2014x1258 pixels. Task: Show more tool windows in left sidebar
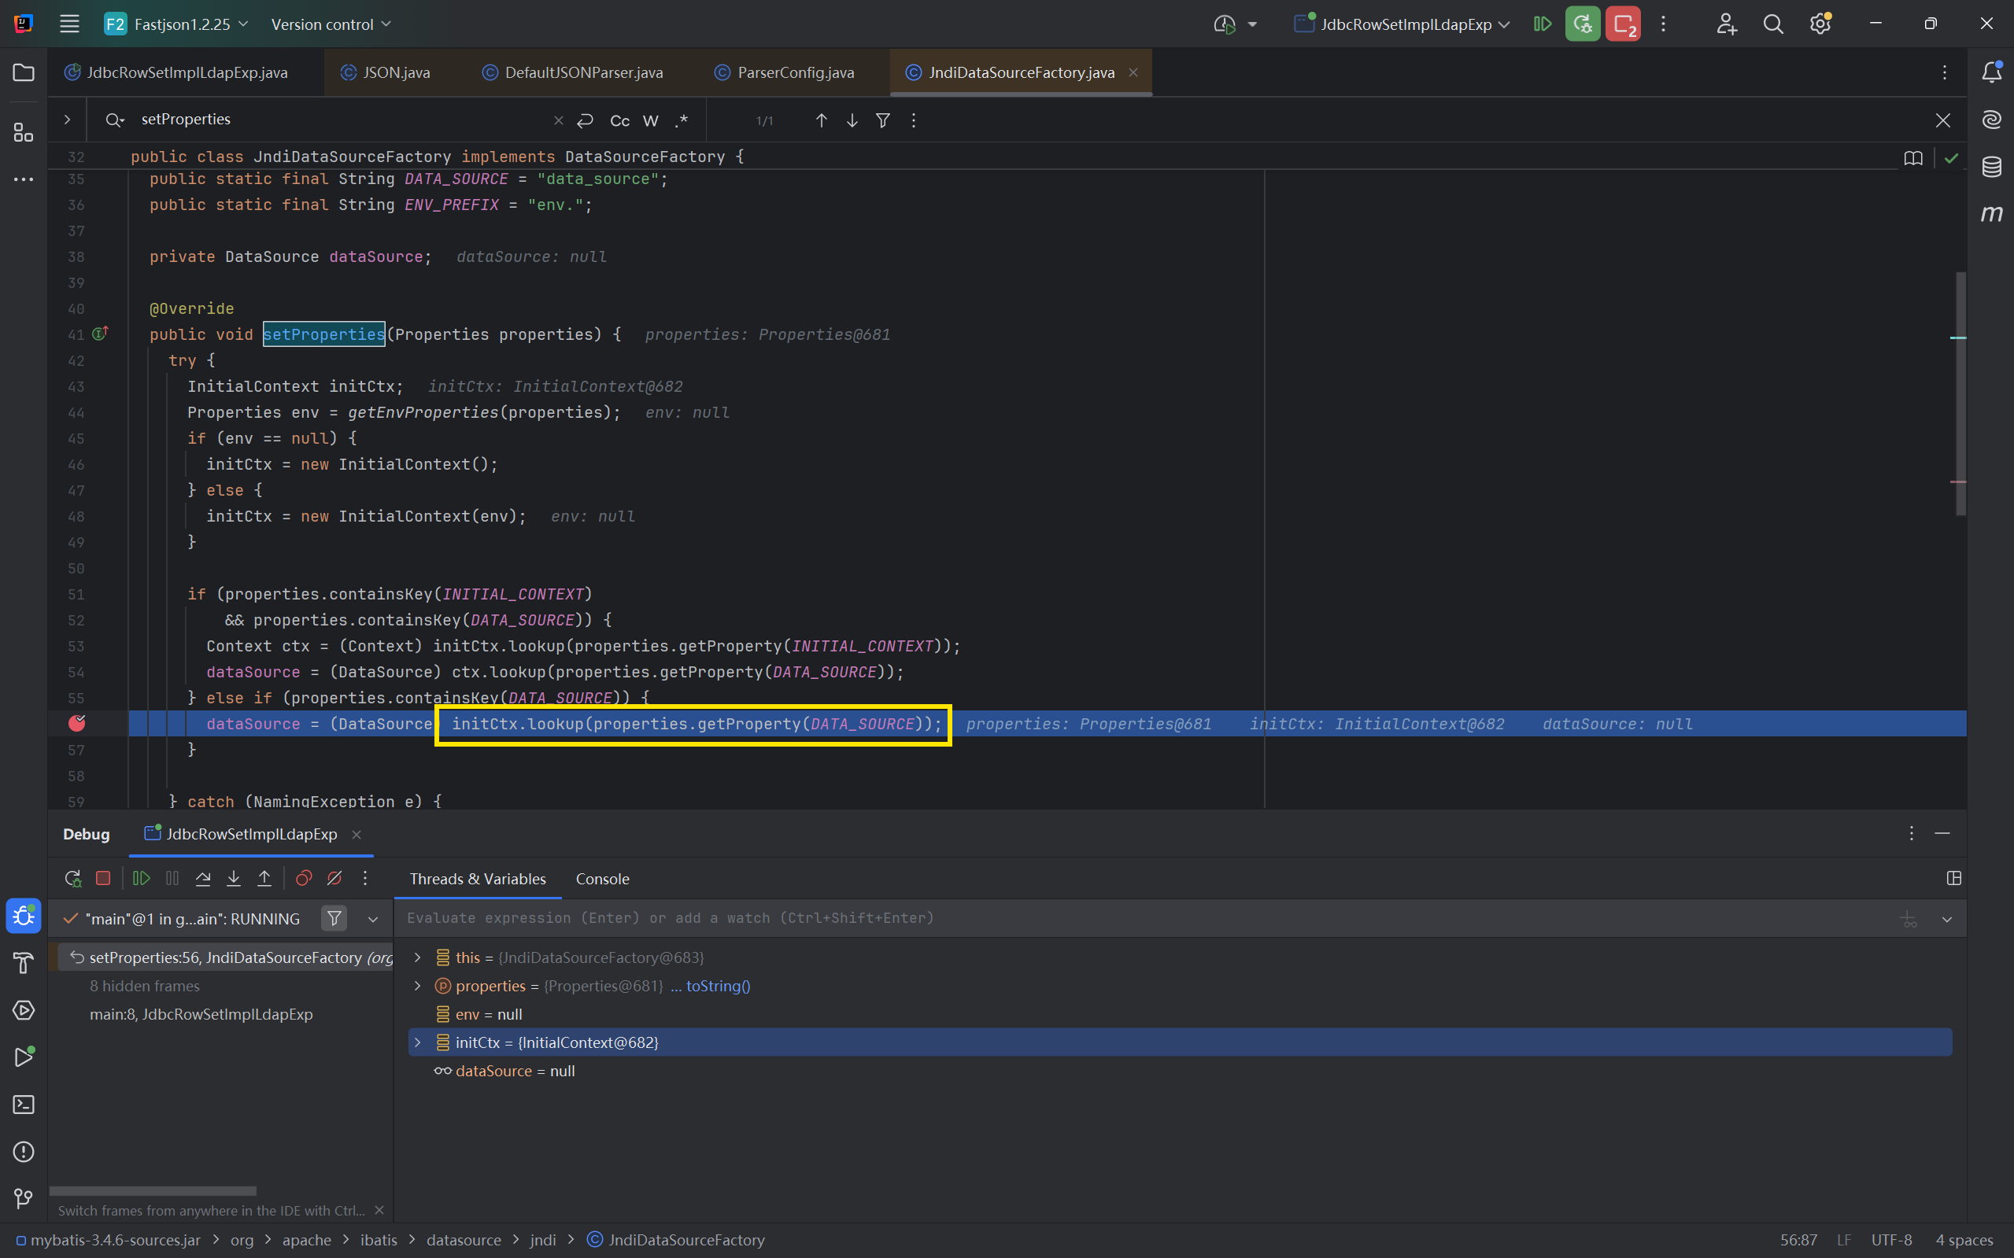(24, 179)
